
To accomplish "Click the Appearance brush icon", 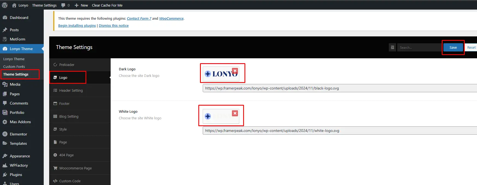I will (x=5, y=156).
